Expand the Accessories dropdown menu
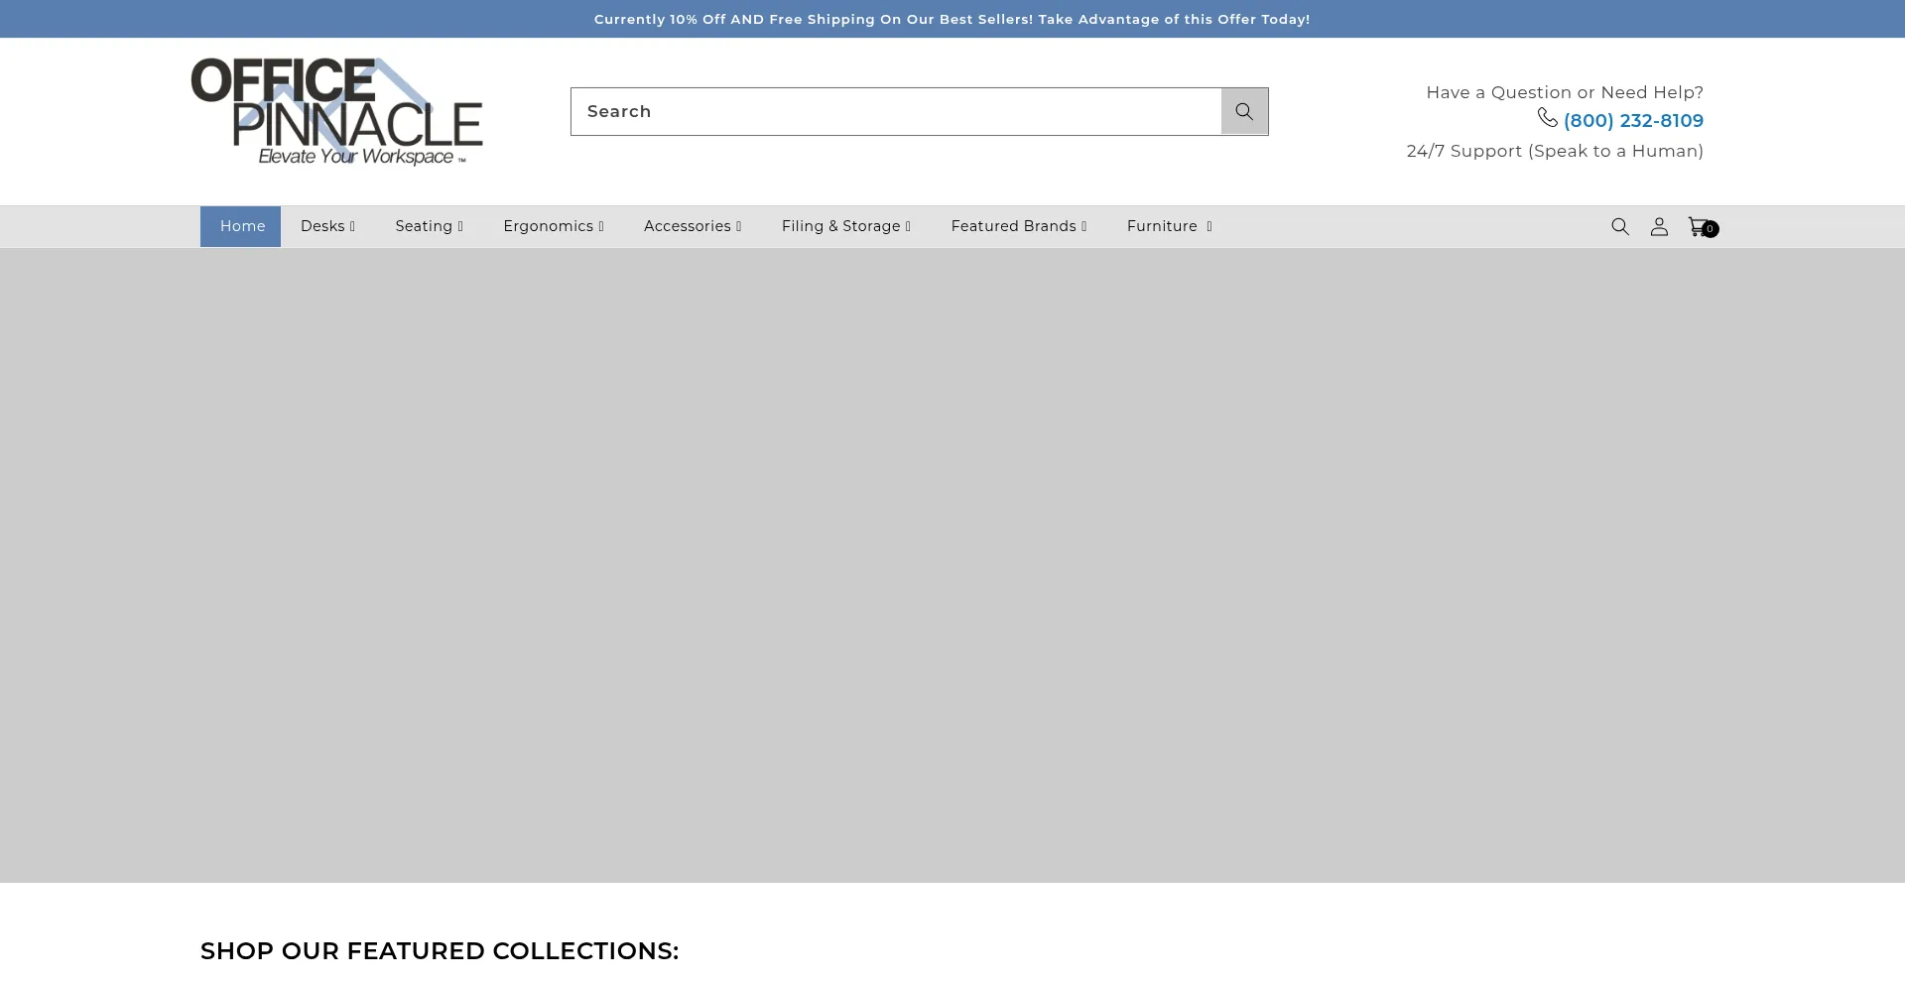 pyautogui.click(x=693, y=226)
